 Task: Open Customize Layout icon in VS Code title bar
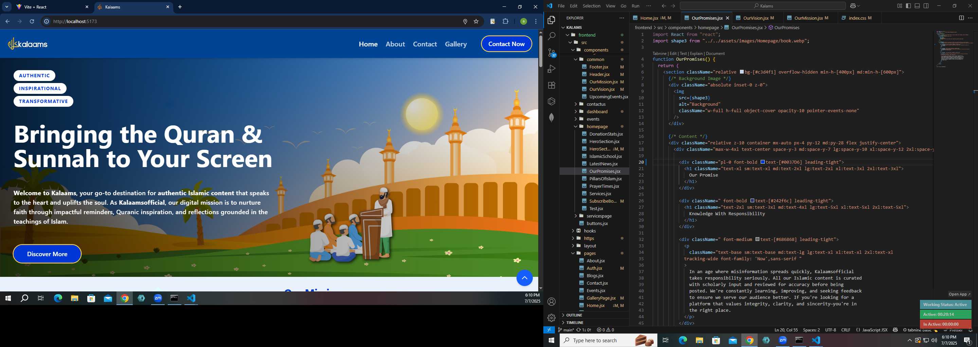pyautogui.click(x=900, y=6)
